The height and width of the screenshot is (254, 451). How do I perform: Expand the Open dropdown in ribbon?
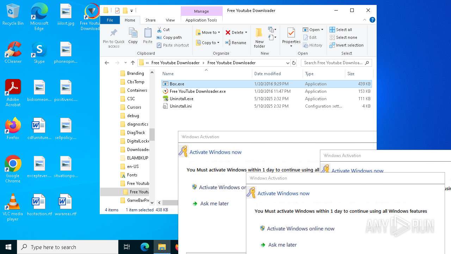(322, 30)
